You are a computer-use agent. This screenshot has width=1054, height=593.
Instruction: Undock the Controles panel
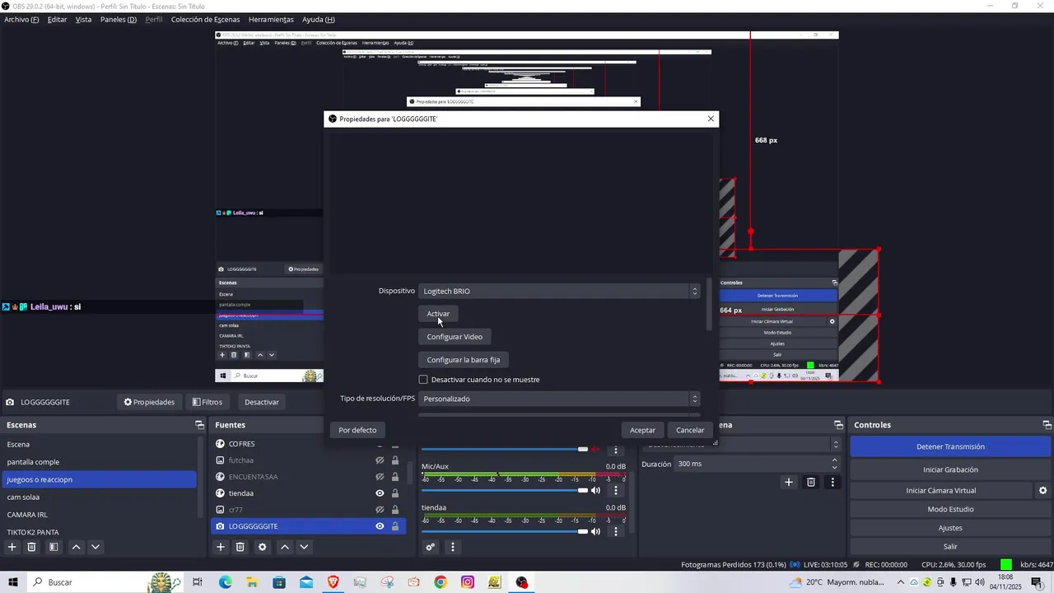point(1047,425)
